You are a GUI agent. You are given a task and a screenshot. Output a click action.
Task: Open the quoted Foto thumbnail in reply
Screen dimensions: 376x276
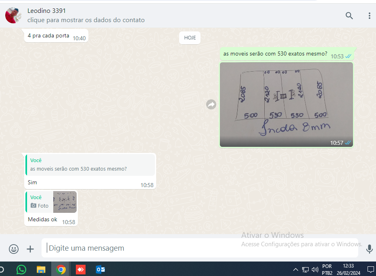coord(65,202)
